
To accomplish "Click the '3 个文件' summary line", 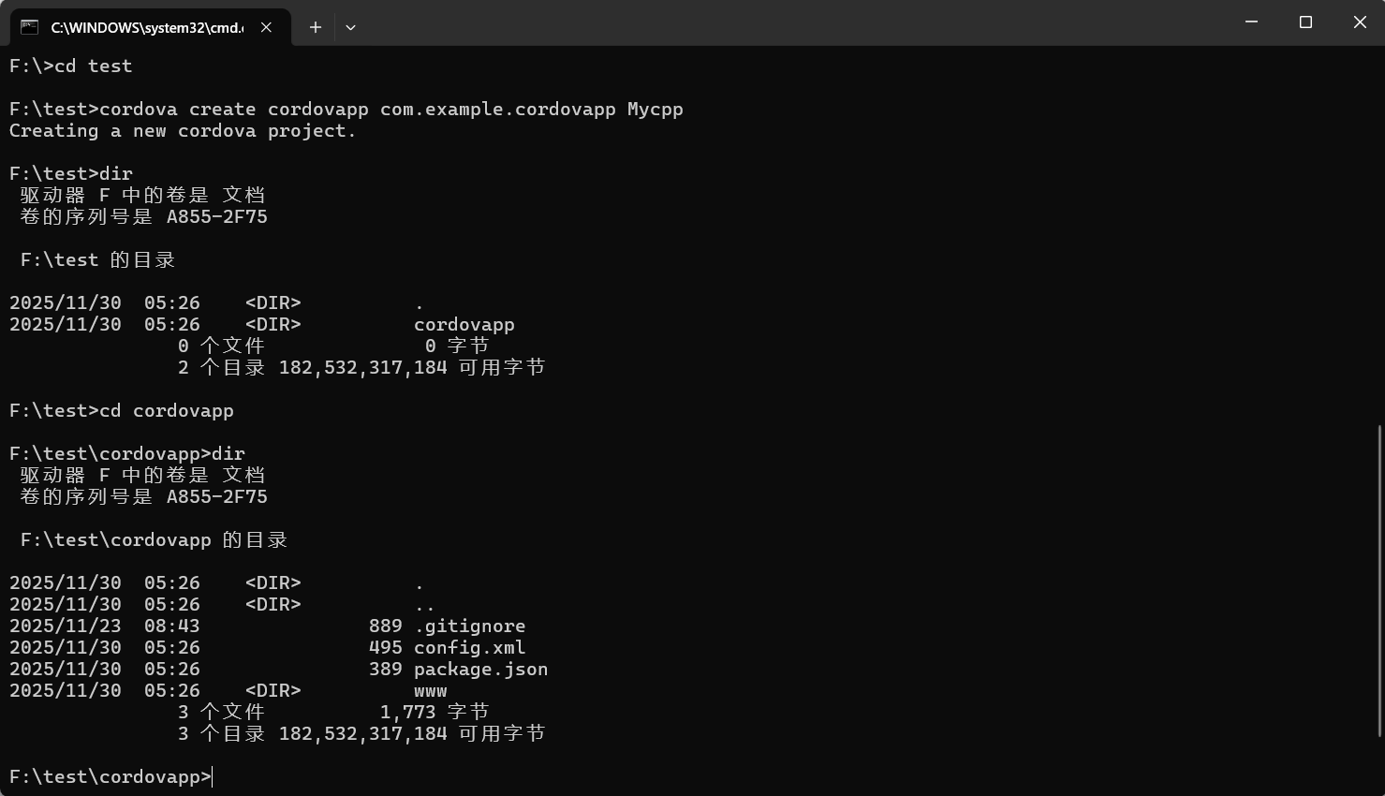I will tap(333, 712).
